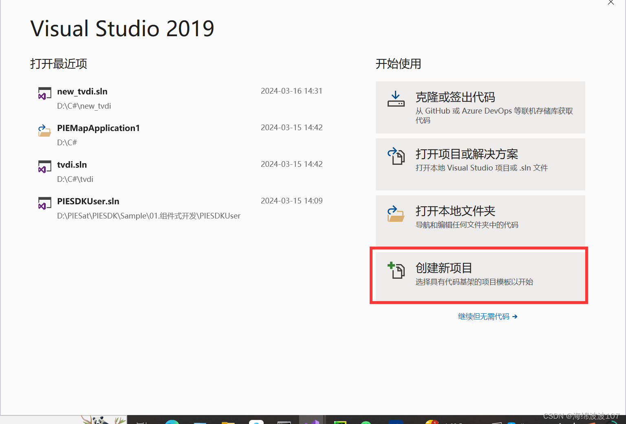The width and height of the screenshot is (626, 424).
Task: Open recent item tvdi.sln
Action: pyautogui.click(x=72, y=165)
